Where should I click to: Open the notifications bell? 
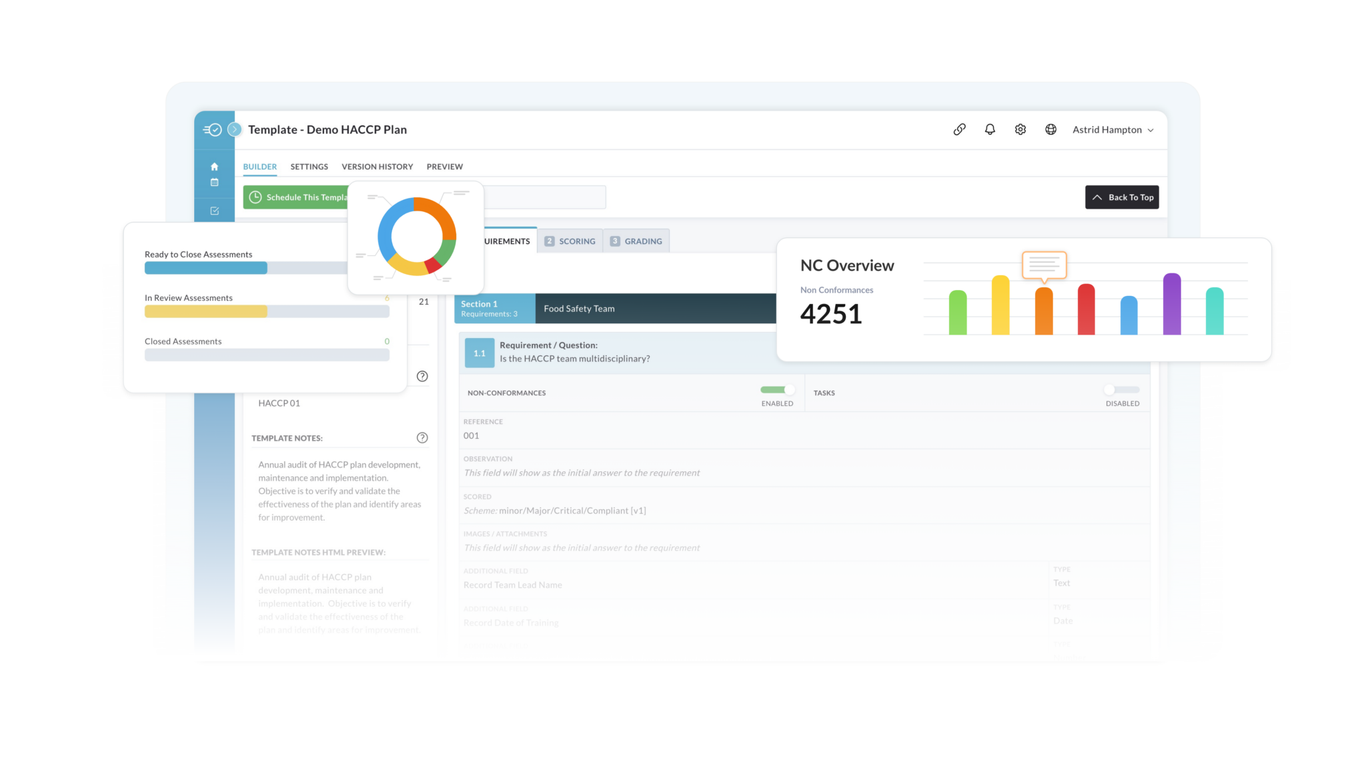(x=990, y=129)
